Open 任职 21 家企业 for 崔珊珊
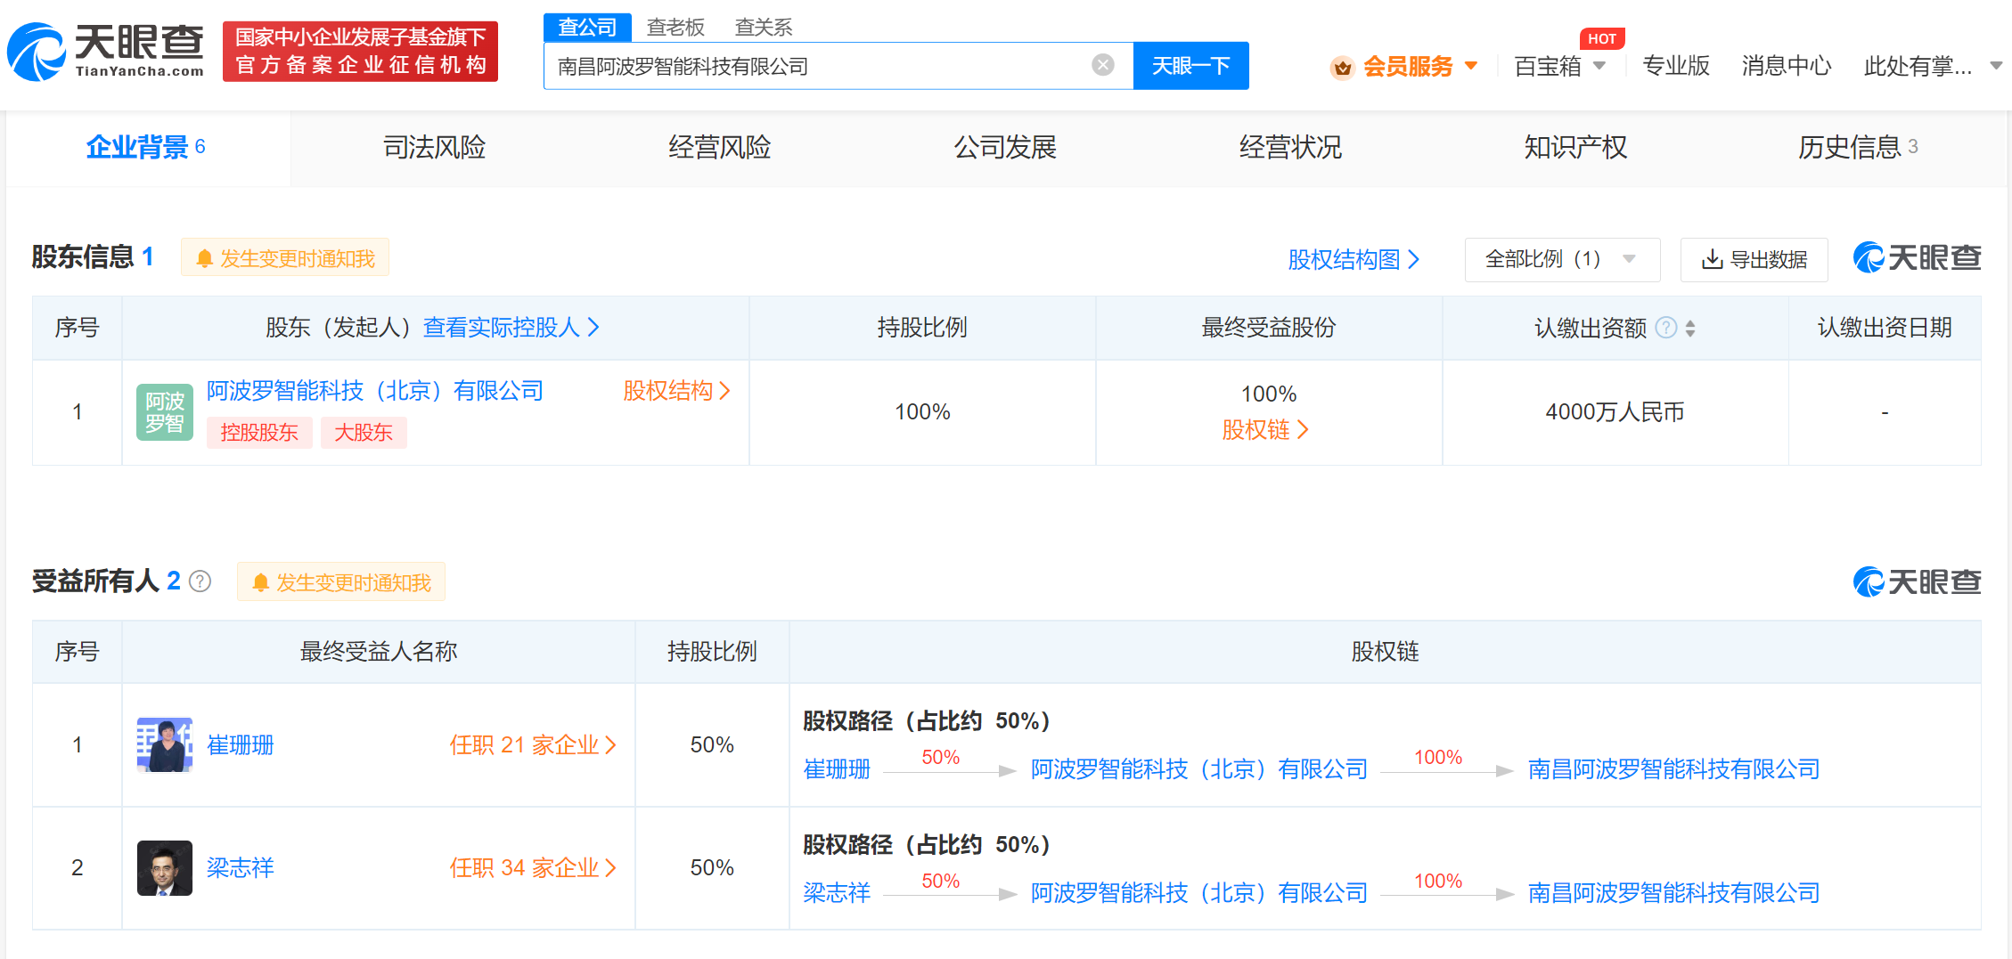The height and width of the screenshot is (959, 2012). pyautogui.click(x=533, y=744)
